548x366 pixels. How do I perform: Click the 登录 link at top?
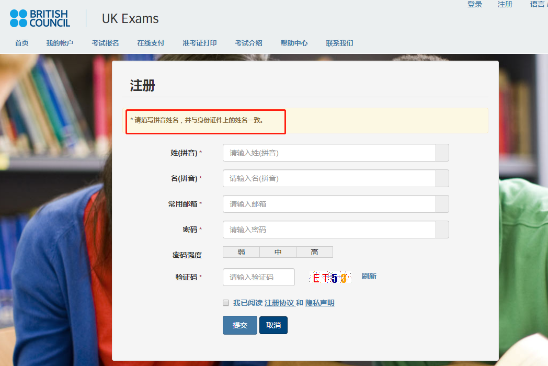click(475, 5)
